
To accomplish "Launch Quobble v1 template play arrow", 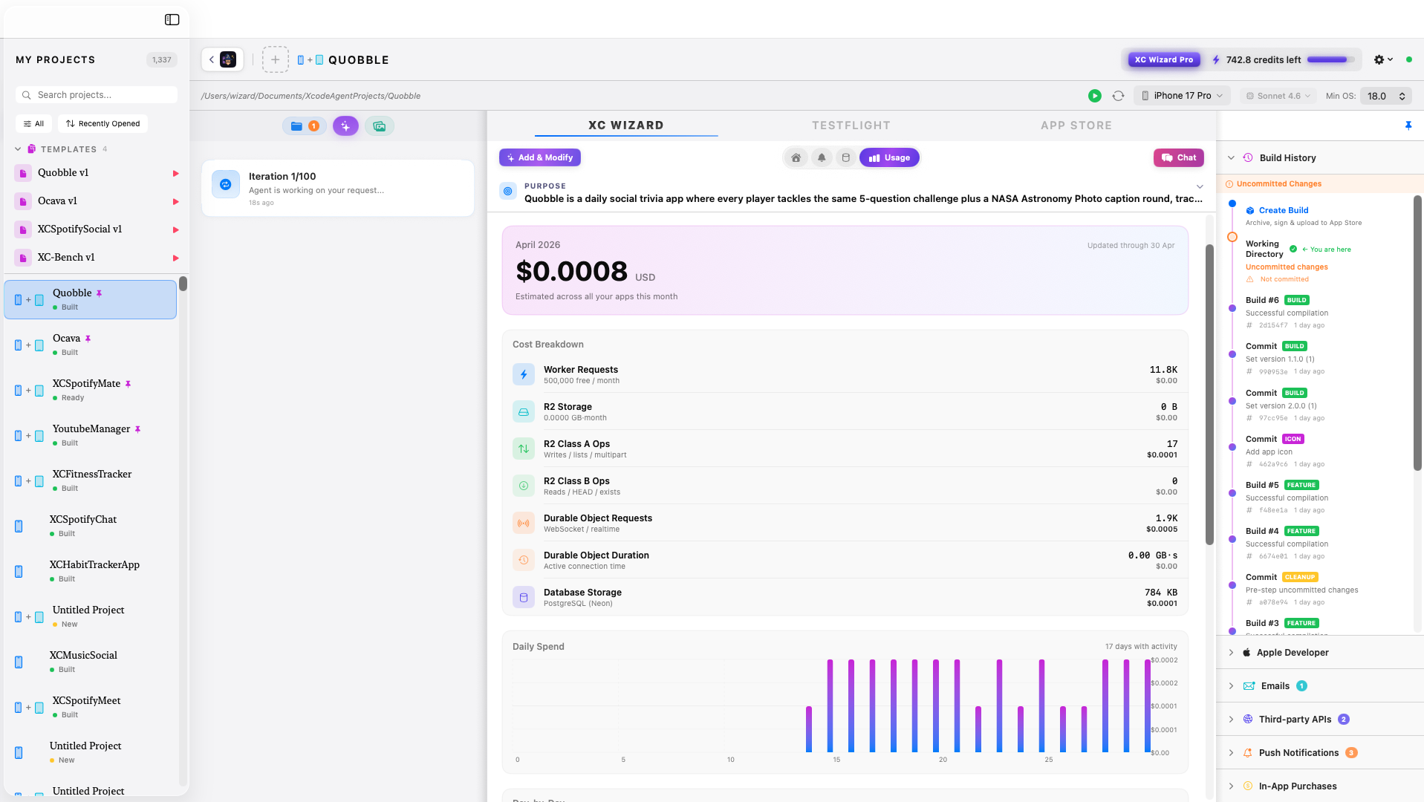I will pos(176,173).
